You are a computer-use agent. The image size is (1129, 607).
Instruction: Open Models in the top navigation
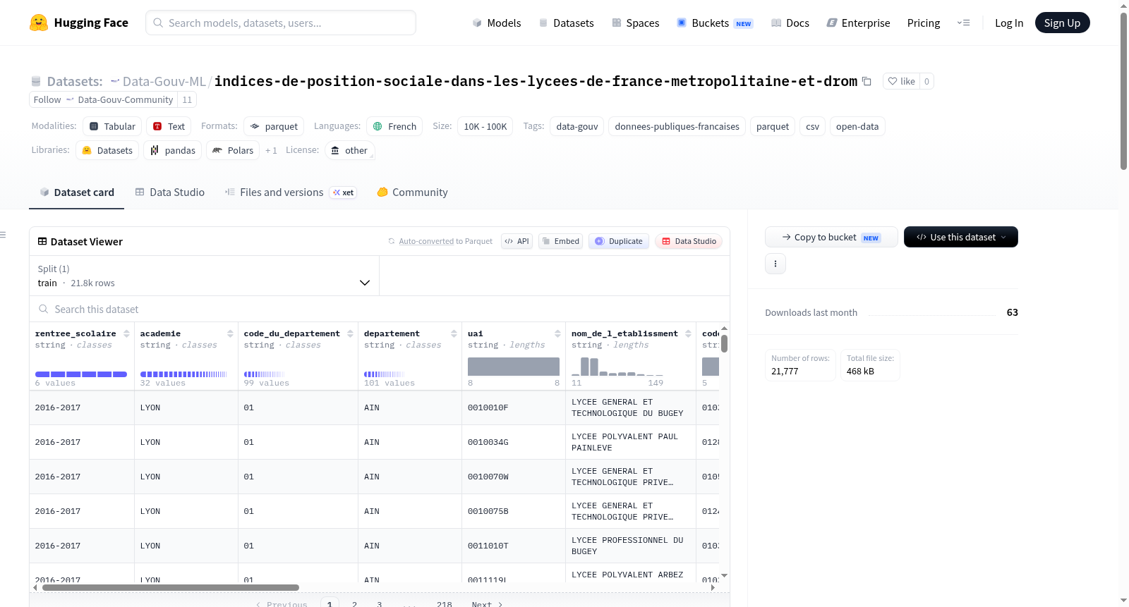(x=497, y=23)
